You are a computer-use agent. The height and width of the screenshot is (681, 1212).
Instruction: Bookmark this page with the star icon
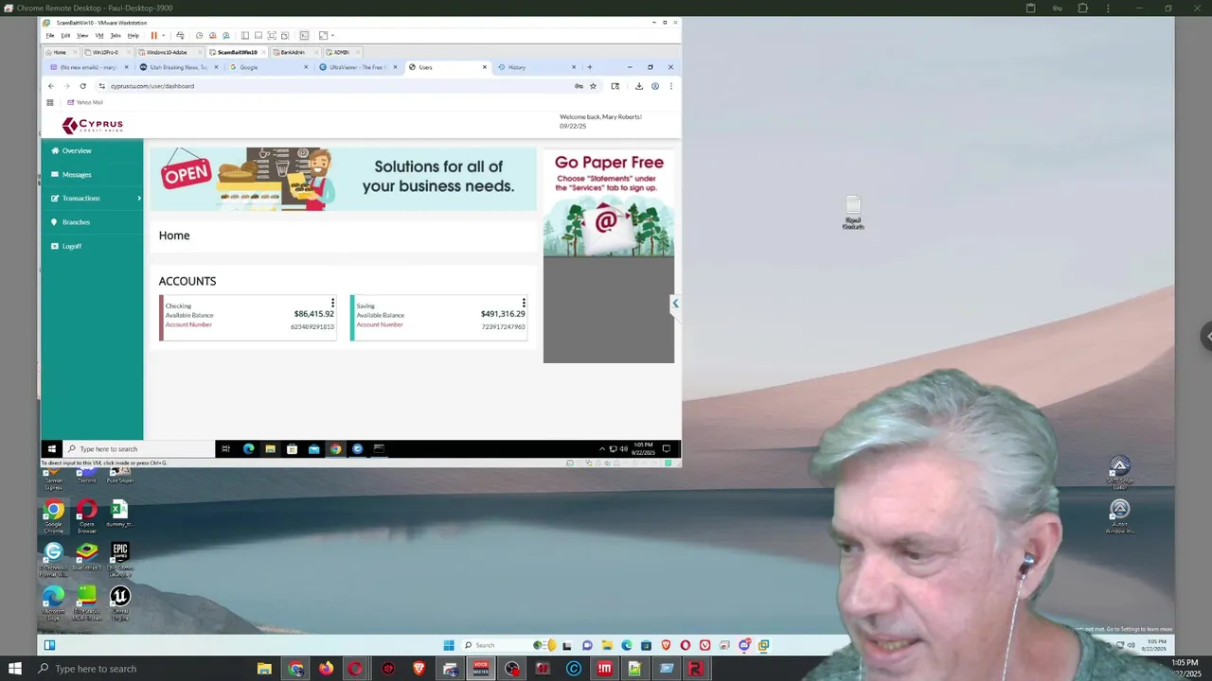[593, 86]
